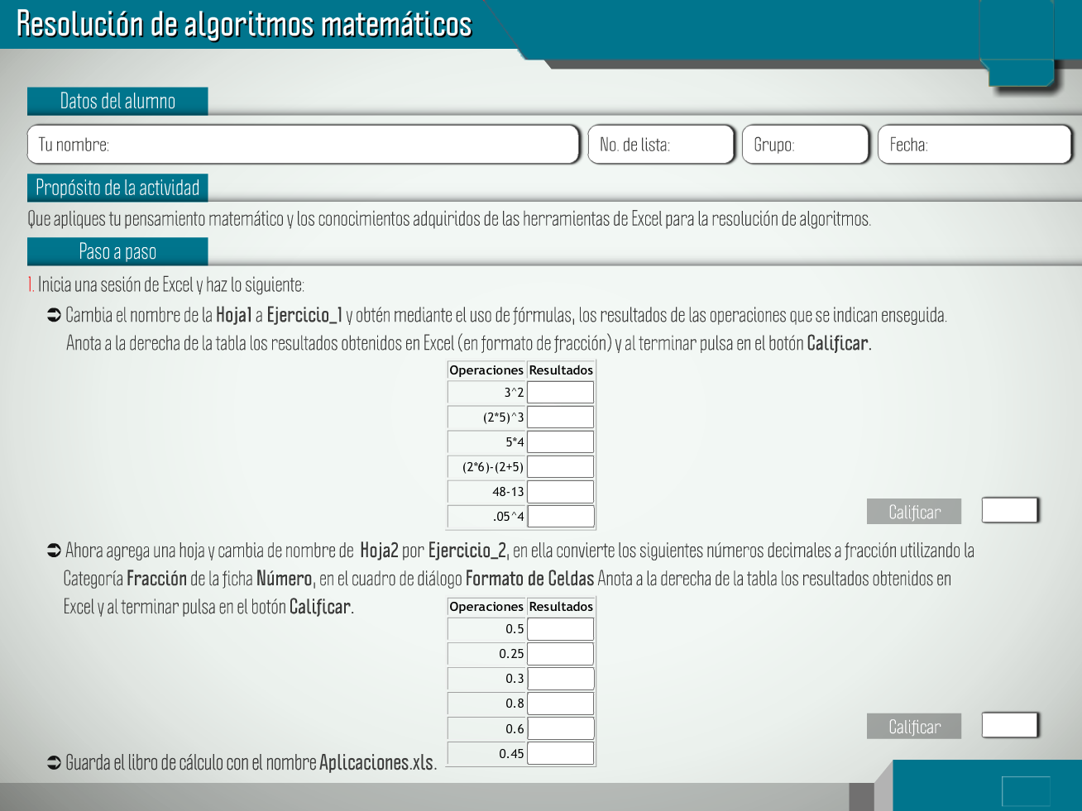Click score box next to second Calificar button
This screenshot has height=811, width=1082.
(x=1009, y=725)
